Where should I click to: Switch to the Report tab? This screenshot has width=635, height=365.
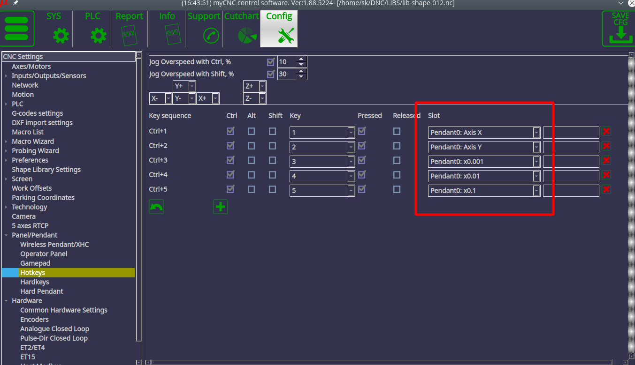129,29
